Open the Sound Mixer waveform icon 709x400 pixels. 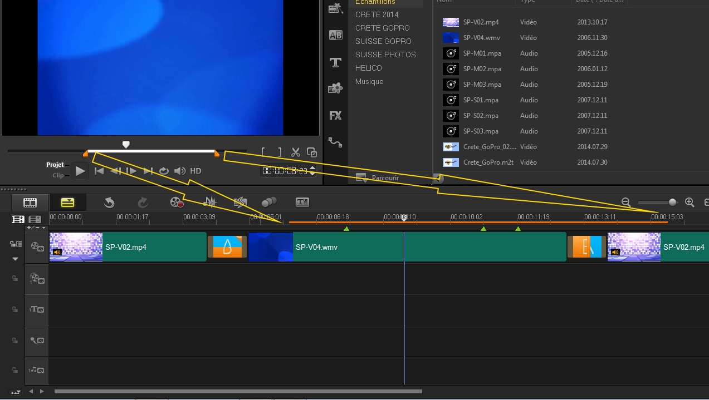click(x=210, y=203)
